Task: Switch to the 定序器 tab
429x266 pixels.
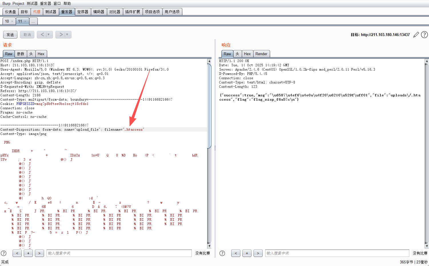Action: pyautogui.click(x=83, y=12)
